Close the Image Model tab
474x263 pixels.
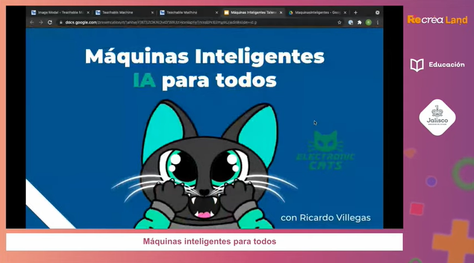click(88, 13)
